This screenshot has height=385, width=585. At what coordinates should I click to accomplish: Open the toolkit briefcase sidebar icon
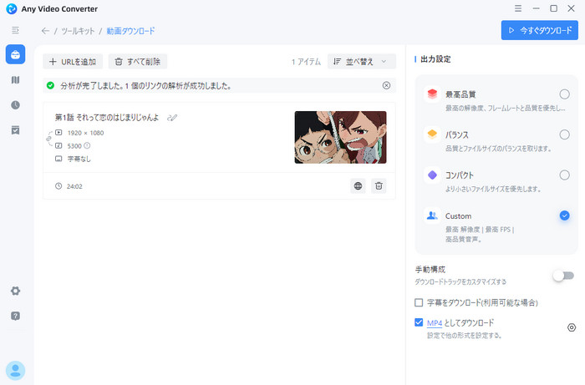(15, 54)
